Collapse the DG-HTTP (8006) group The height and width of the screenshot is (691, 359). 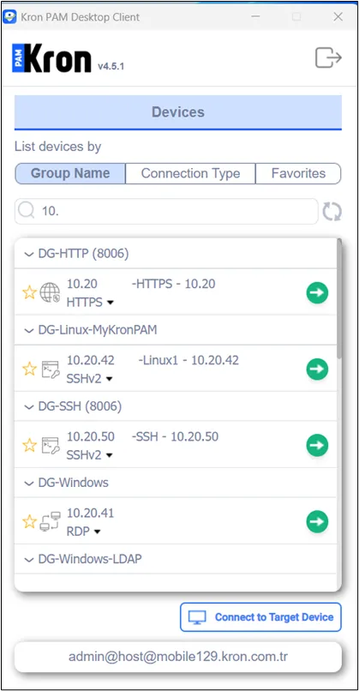coord(29,255)
